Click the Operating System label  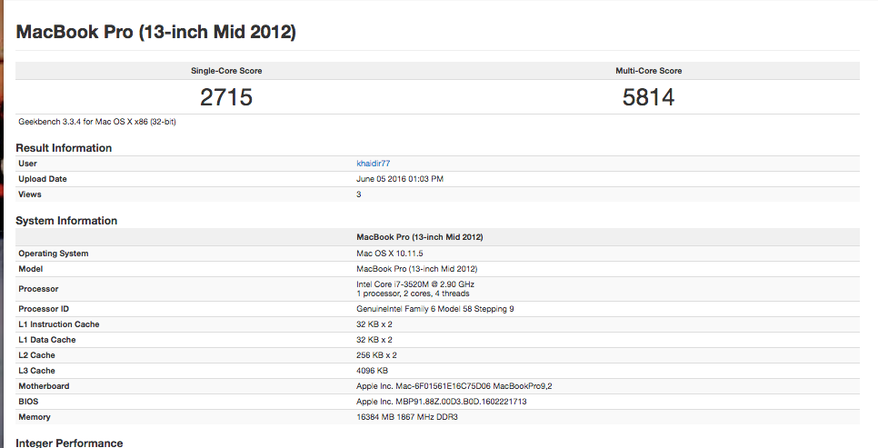click(x=54, y=254)
